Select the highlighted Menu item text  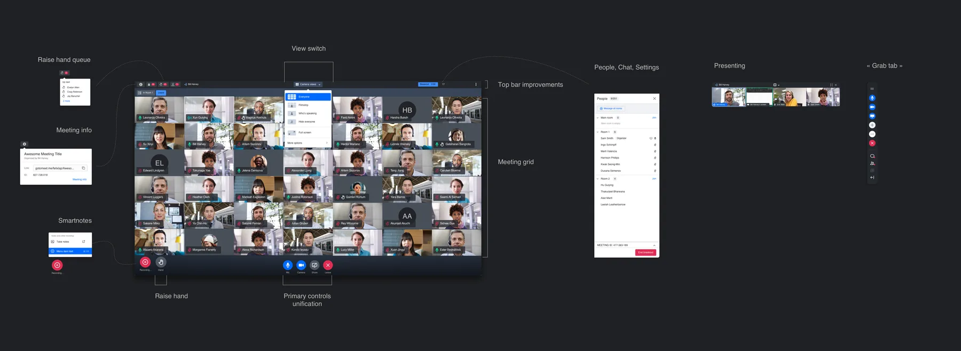(70, 251)
